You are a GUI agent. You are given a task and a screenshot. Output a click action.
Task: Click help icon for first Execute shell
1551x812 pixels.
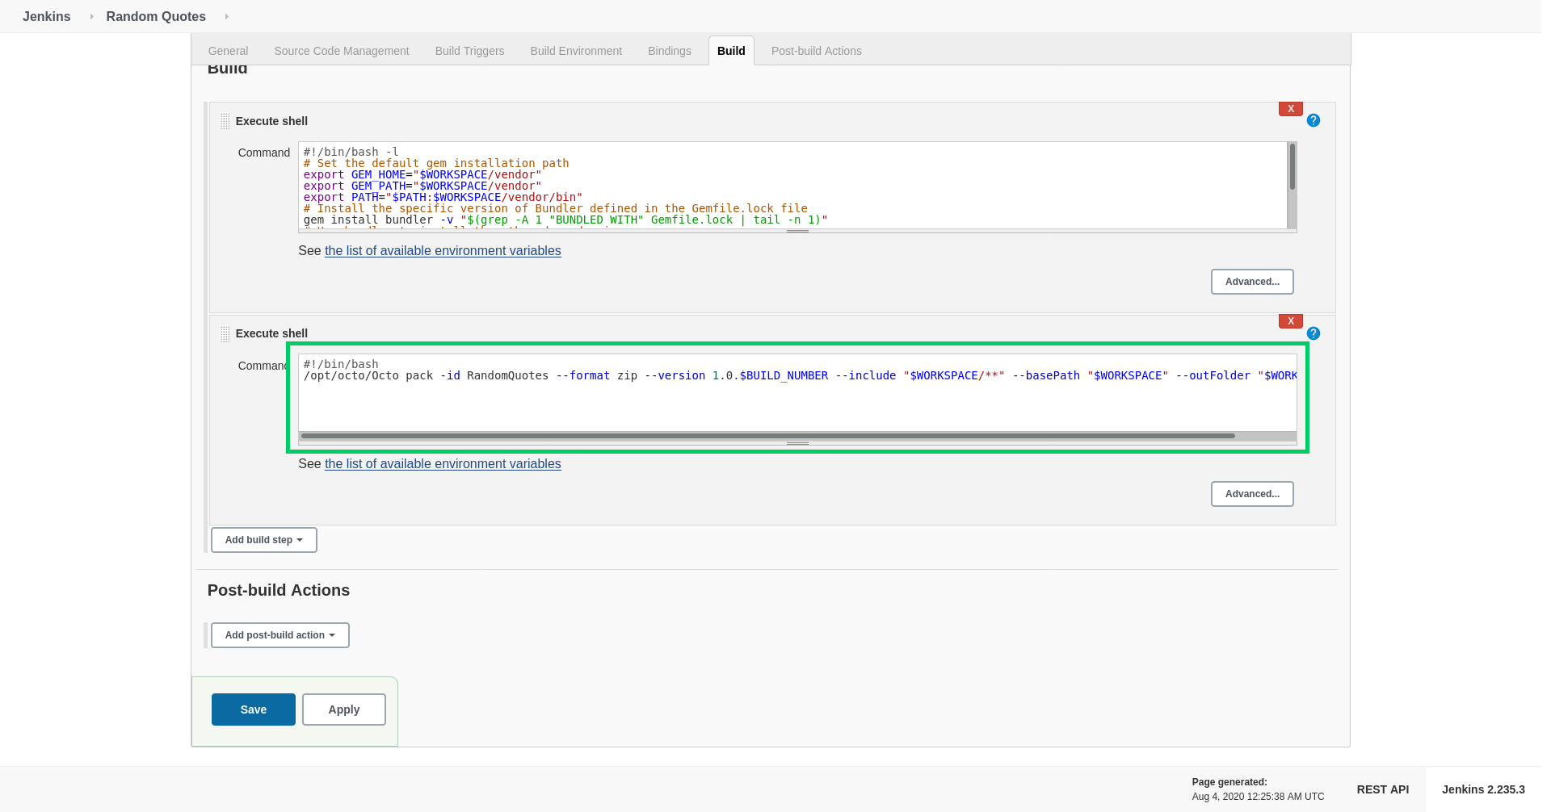pos(1313,120)
